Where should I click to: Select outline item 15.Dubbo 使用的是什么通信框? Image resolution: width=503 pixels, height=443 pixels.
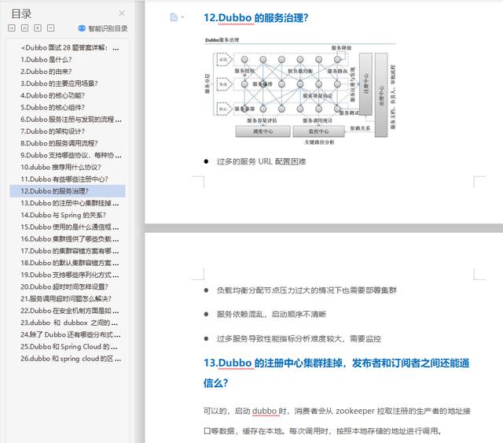point(70,227)
